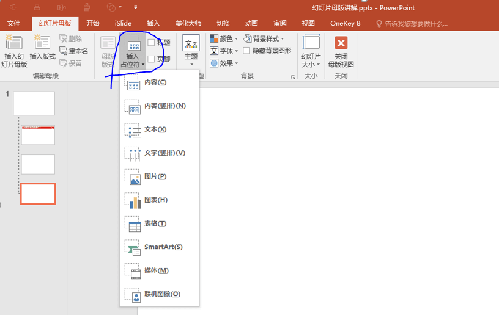Image resolution: width=499 pixels, height=315 pixels.
Task: Choose the Table placeholder icon
Action: click(x=133, y=224)
